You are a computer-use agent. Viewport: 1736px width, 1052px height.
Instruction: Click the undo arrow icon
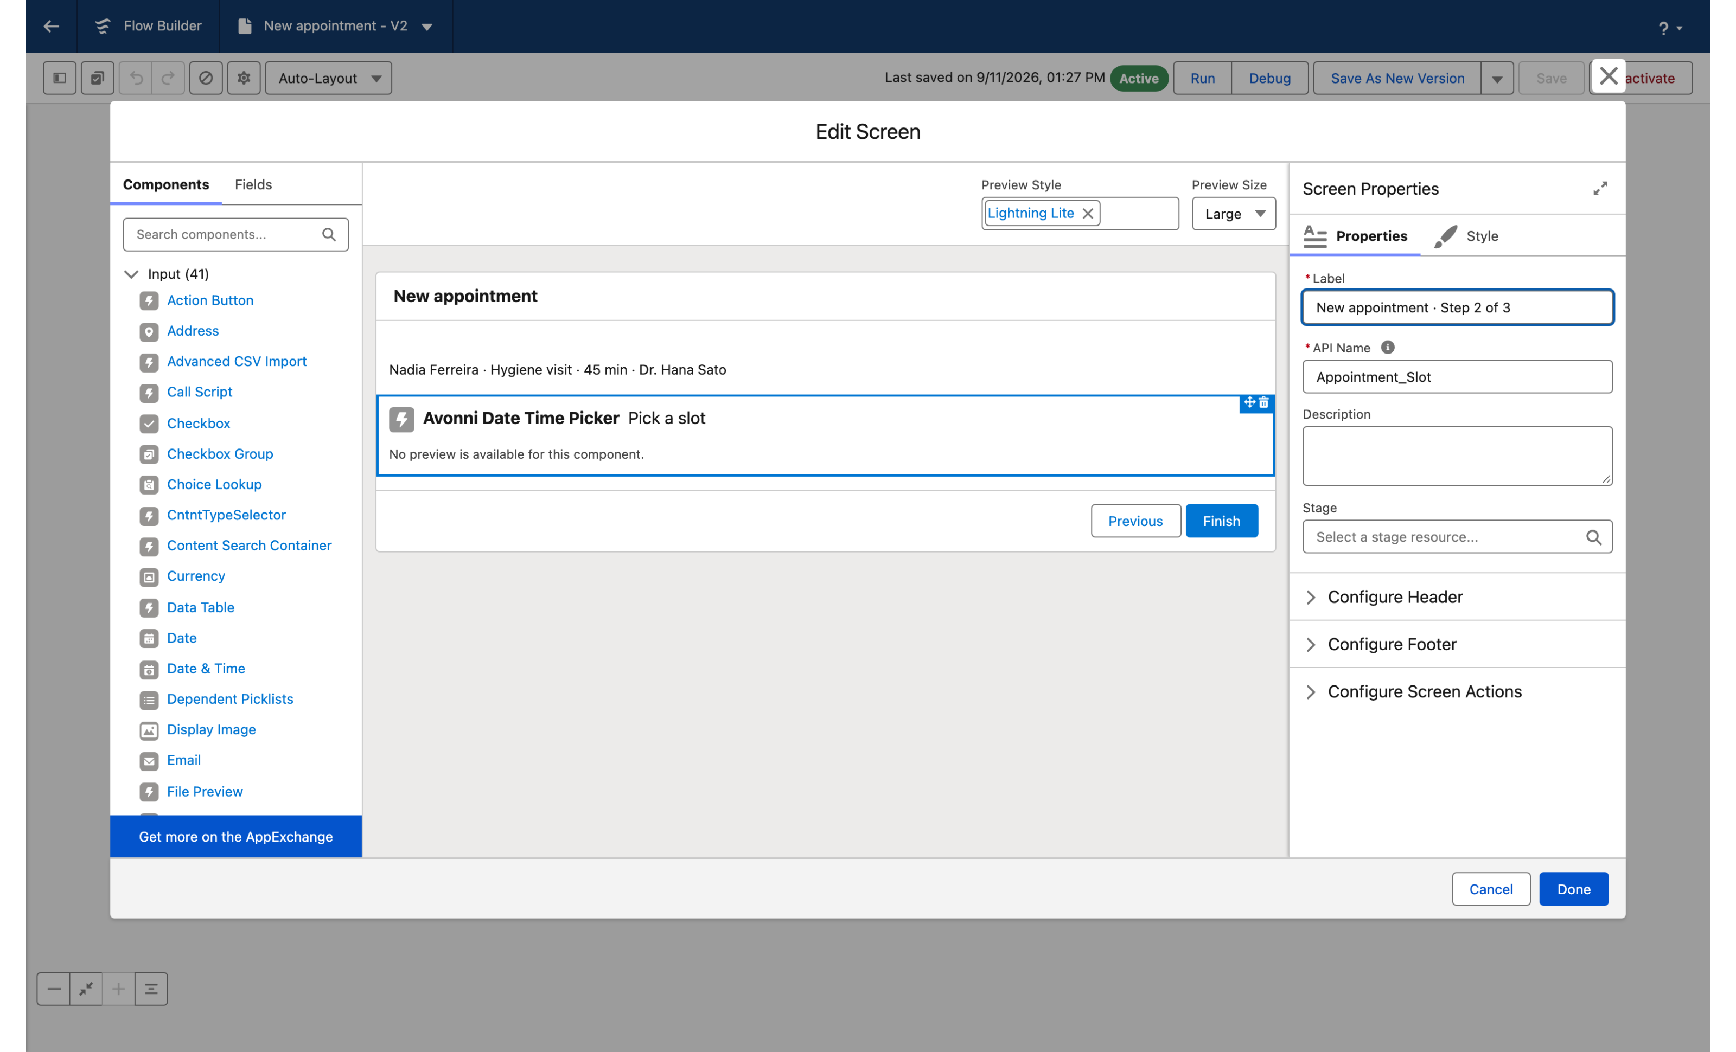pyautogui.click(x=136, y=78)
